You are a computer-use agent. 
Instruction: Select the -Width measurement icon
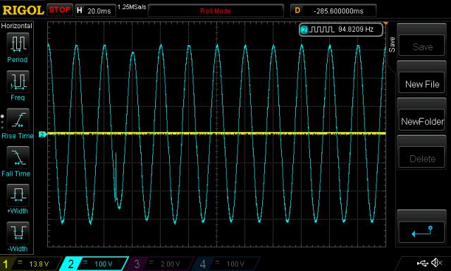pos(18,233)
